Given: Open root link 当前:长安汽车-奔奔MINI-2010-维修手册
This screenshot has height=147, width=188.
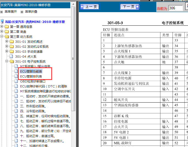Looking at the screenshot, I should [35, 22].
